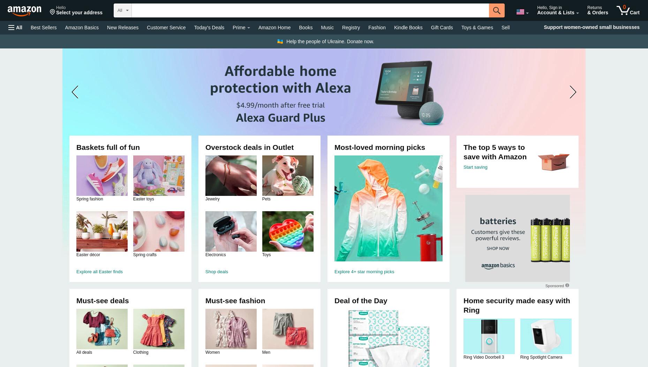Expand the All search category dropdown

coord(123,10)
